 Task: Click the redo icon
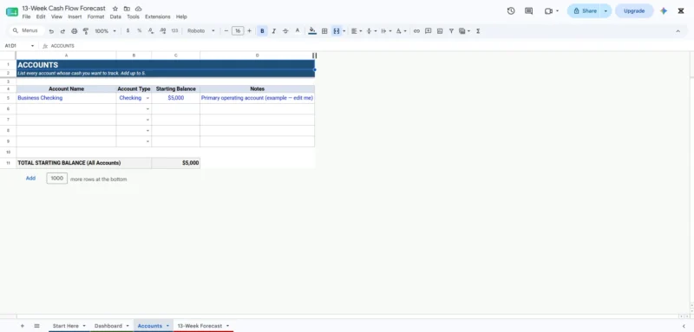click(62, 31)
